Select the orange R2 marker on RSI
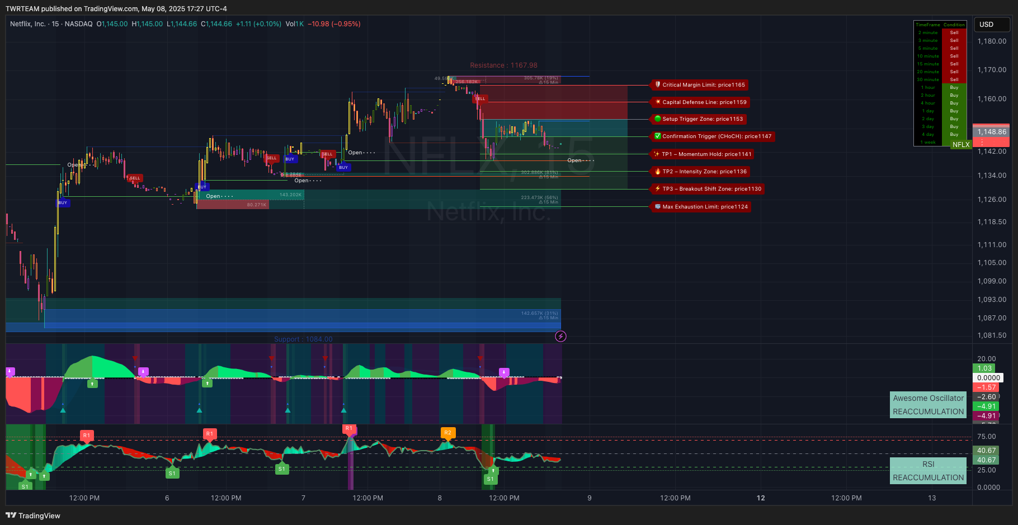This screenshot has width=1018, height=525. pyautogui.click(x=447, y=433)
